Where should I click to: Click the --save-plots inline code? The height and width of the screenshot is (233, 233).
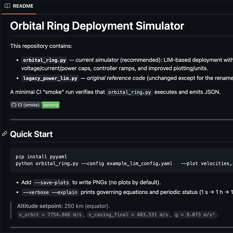click(52, 183)
